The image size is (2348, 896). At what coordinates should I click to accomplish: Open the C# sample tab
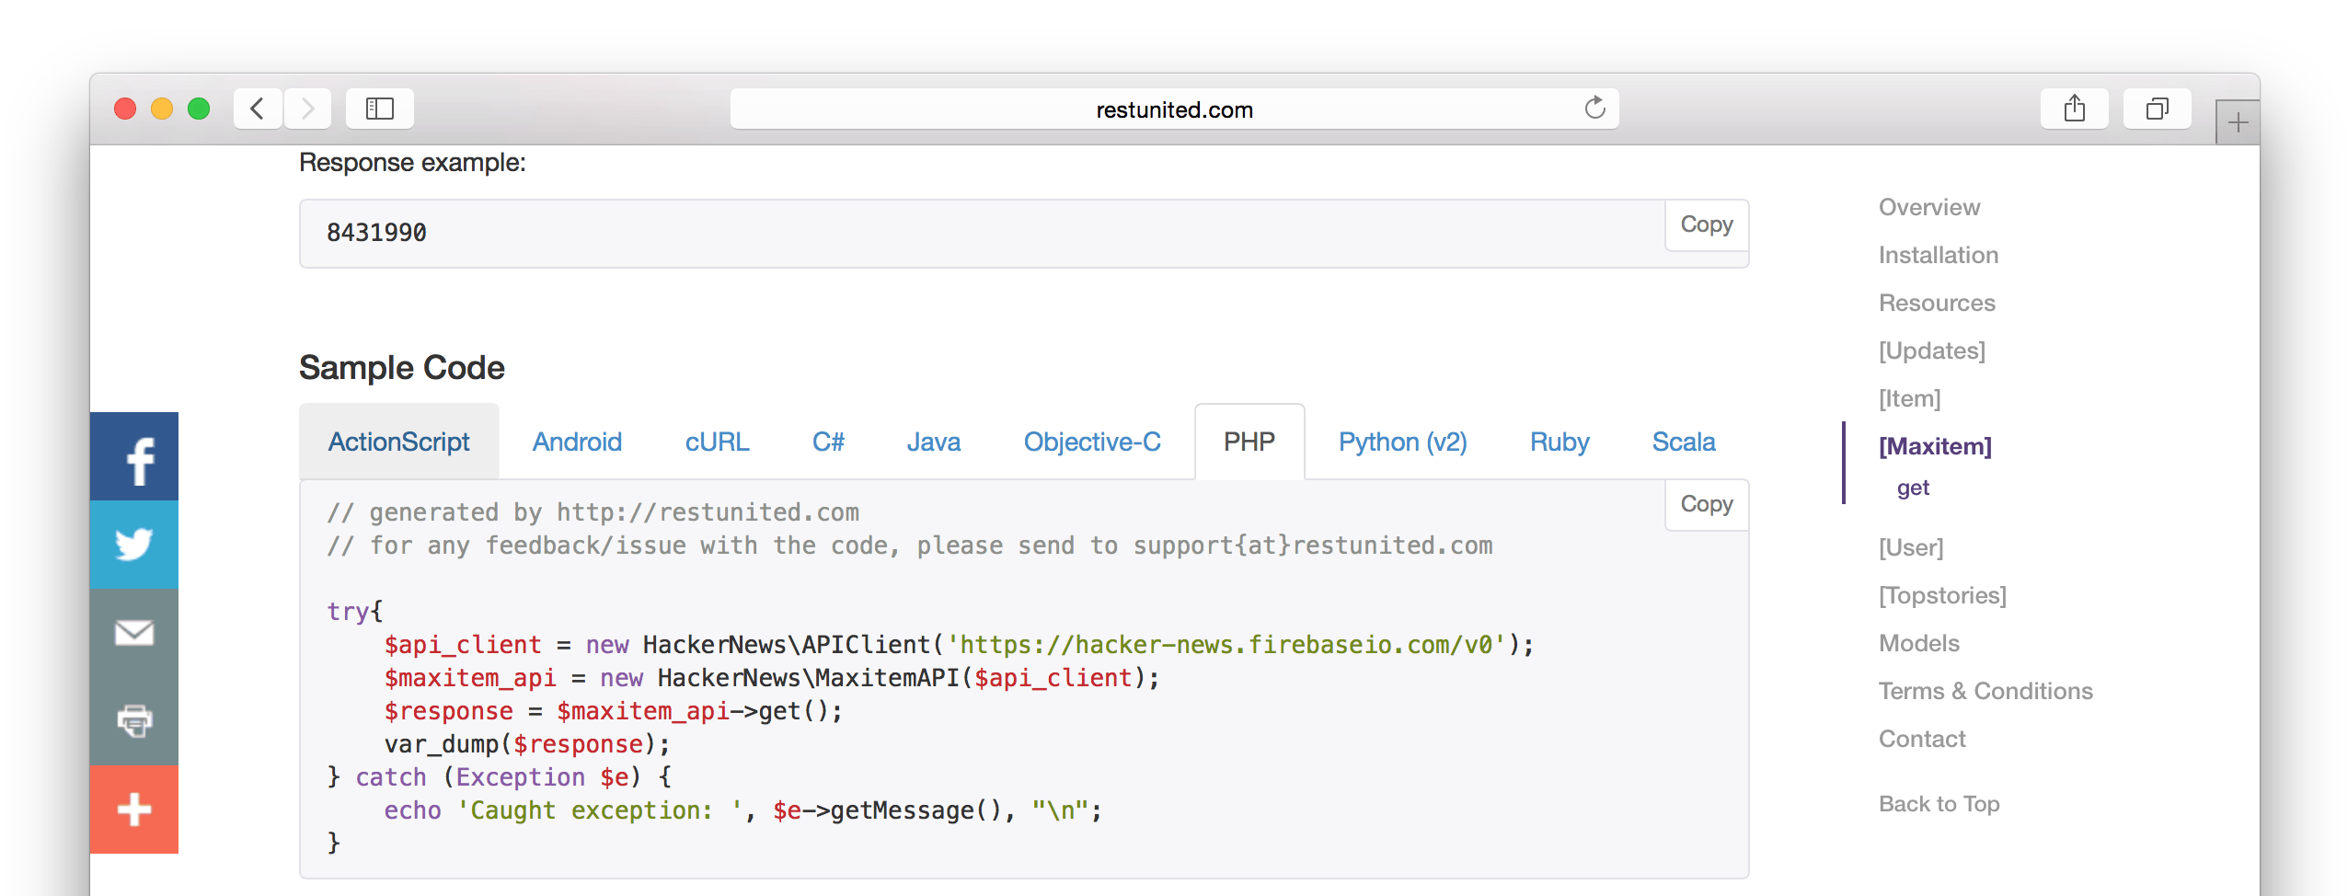coord(828,442)
